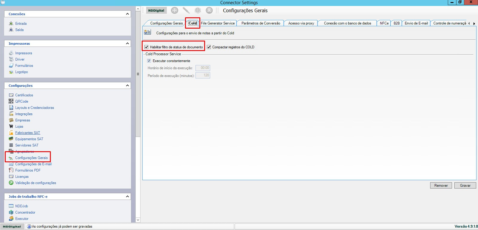Screen dimensions: 478x230
Task: Open Certificados via its sidebar icon
Action: click(x=11, y=95)
